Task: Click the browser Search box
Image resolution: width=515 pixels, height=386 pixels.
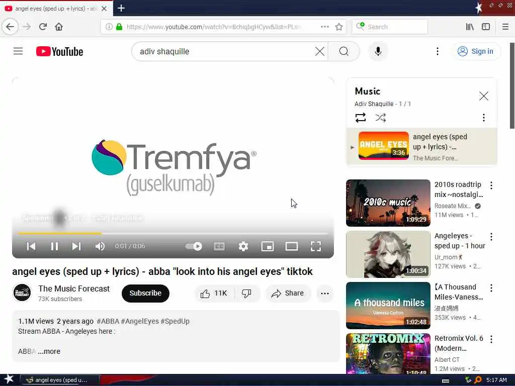Action: coord(390,27)
